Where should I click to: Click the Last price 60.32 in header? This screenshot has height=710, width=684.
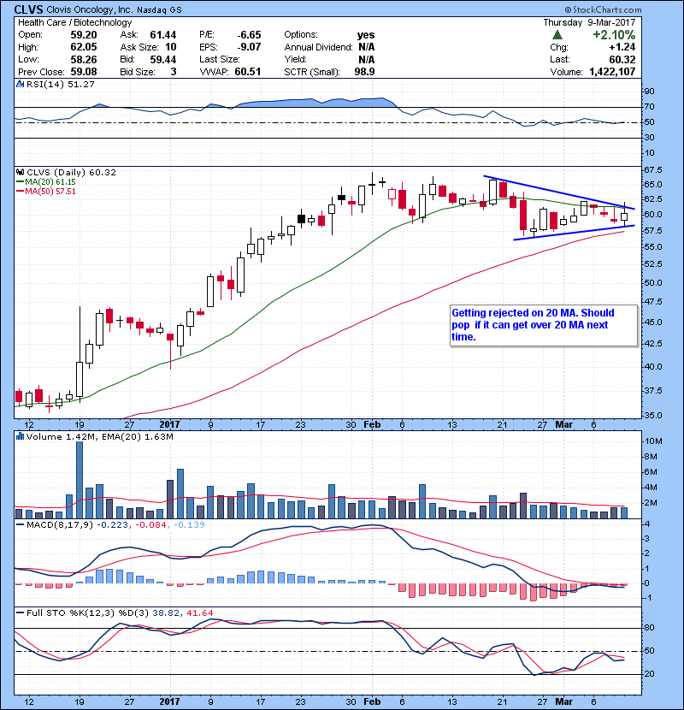(622, 59)
